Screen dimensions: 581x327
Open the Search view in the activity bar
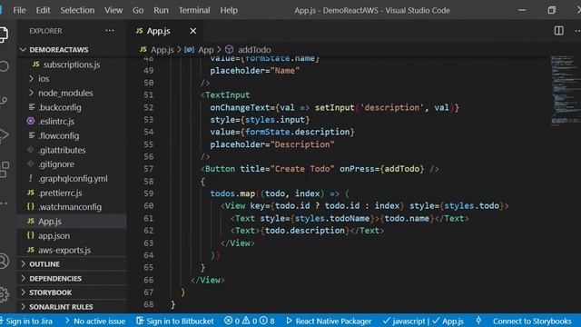(x=4, y=66)
